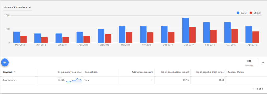Click Top of page bid (low range) header
Image resolution: width=267 pixels, height=94 pixels.
click(175, 72)
